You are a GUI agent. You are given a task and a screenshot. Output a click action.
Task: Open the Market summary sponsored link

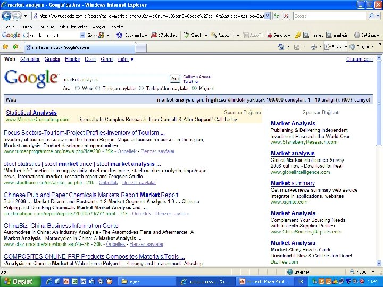[293, 183]
